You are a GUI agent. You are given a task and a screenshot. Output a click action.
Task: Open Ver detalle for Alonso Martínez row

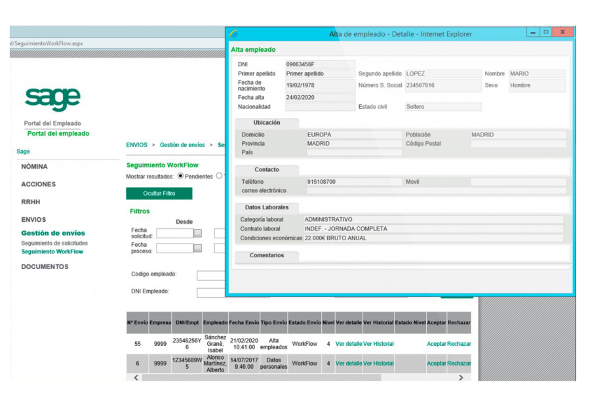(349, 364)
